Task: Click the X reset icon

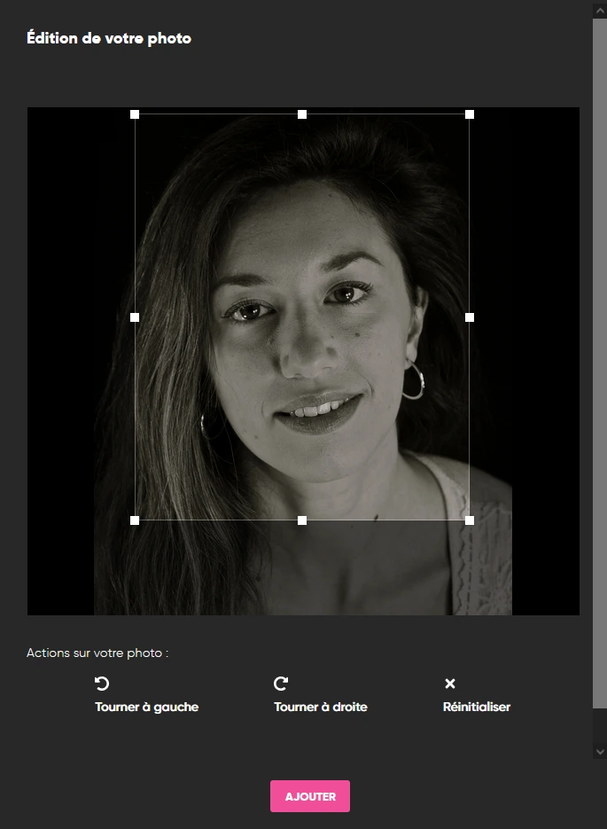Action: point(450,684)
